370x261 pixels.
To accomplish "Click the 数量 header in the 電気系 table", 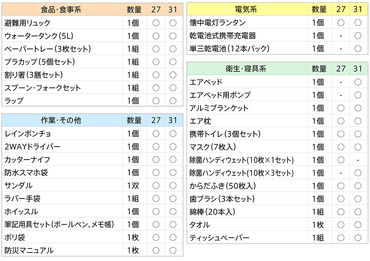I will [x=319, y=10].
